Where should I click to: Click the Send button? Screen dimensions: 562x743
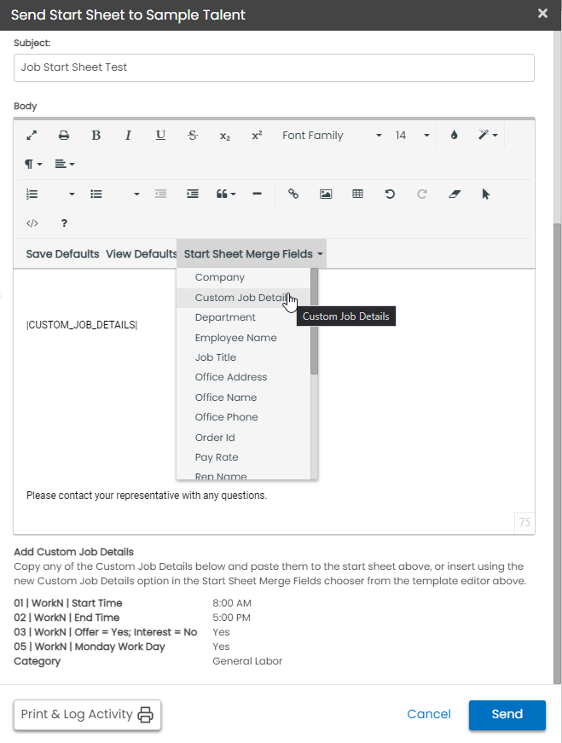(507, 715)
